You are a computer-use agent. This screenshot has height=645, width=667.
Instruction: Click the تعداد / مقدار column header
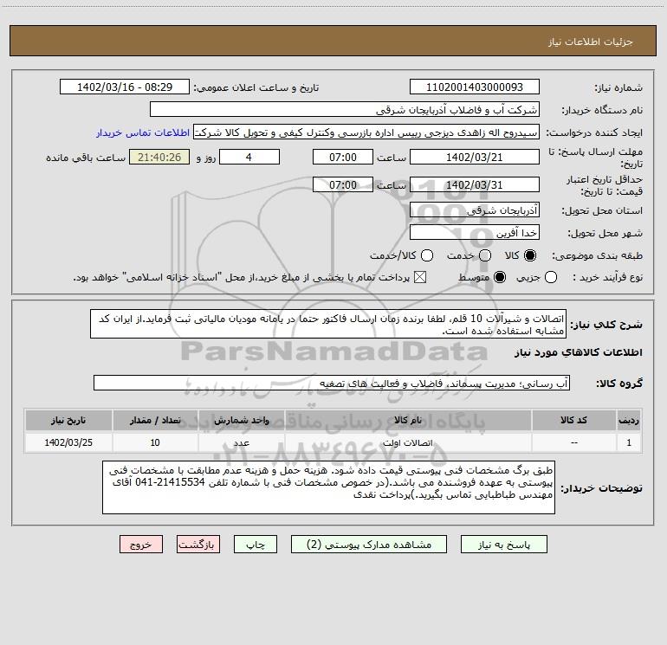(x=155, y=420)
